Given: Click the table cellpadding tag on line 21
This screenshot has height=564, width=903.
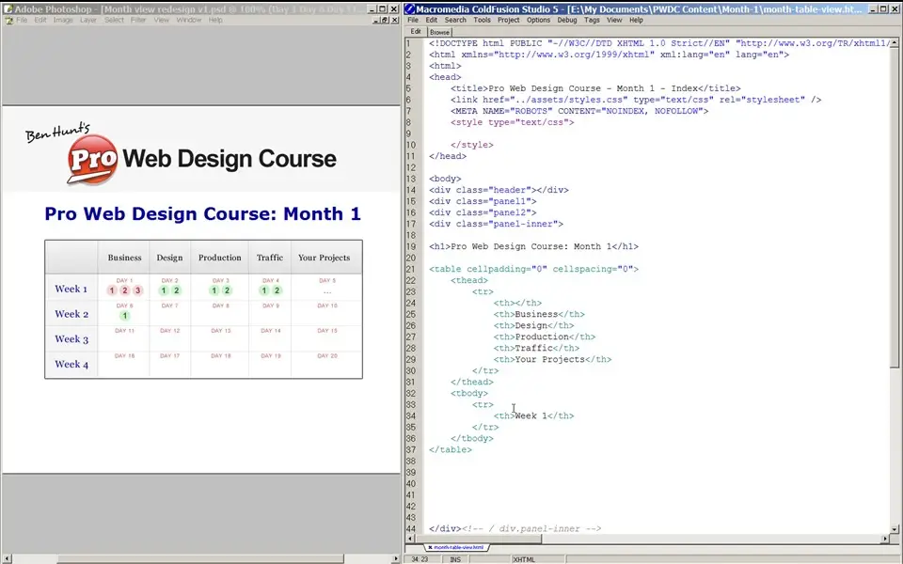Looking at the screenshot, I should (x=534, y=269).
